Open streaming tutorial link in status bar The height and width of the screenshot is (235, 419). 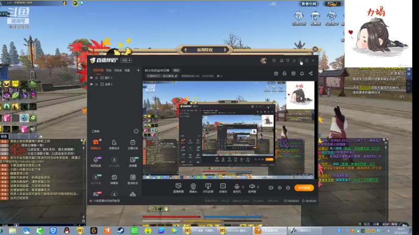tap(107, 201)
